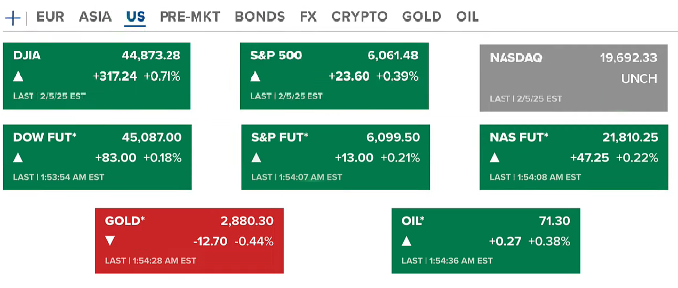Open the NASDAQ unchanged quote tile
The width and height of the screenshot is (678, 288).
573,78
